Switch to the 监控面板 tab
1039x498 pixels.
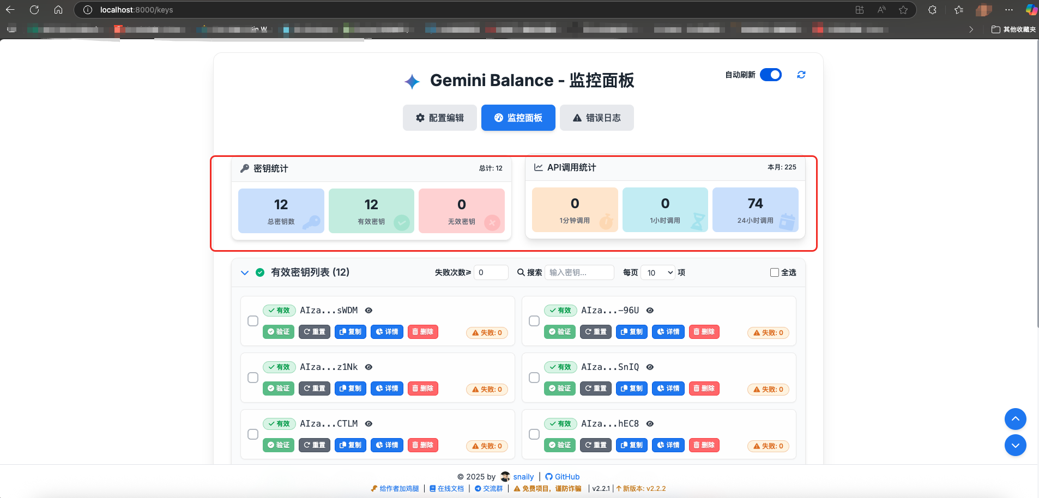click(x=518, y=118)
